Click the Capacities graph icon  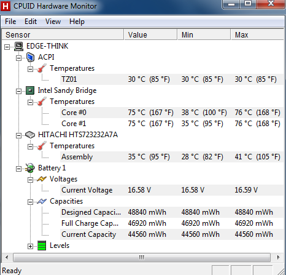(x=42, y=201)
